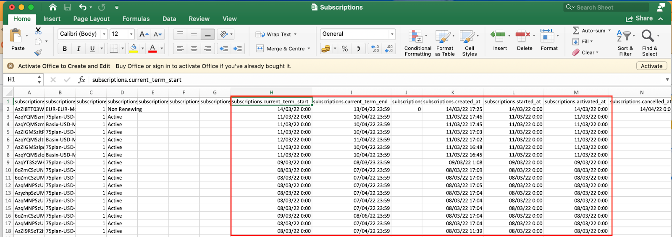Image resolution: width=672 pixels, height=237 pixels.
Task: Click the accounting currency format icon
Action: coord(325,49)
